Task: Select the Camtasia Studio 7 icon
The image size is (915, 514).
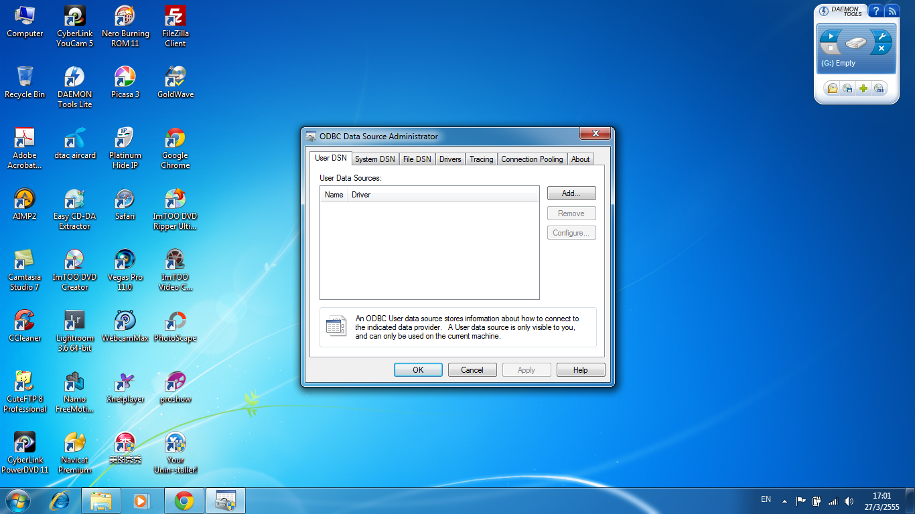Action: point(25,270)
